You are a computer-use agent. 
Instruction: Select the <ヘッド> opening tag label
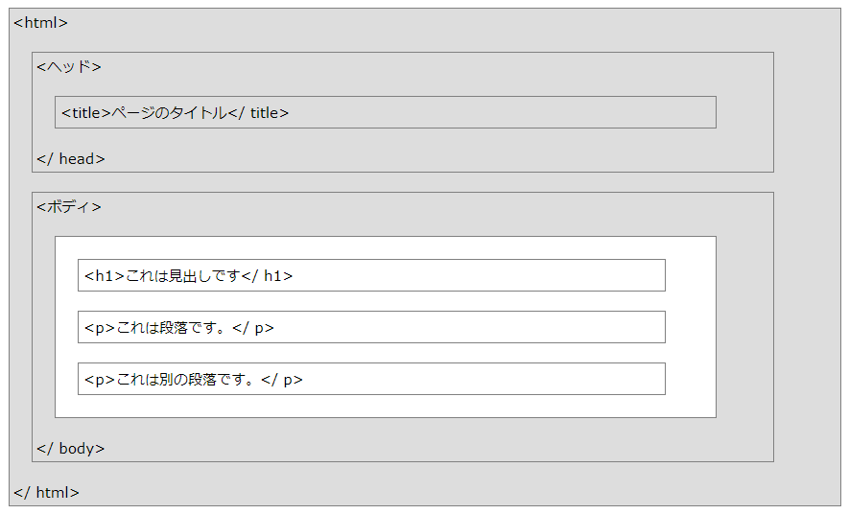pos(69,66)
